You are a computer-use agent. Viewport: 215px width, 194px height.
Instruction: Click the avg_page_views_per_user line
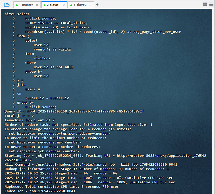[103, 32]
